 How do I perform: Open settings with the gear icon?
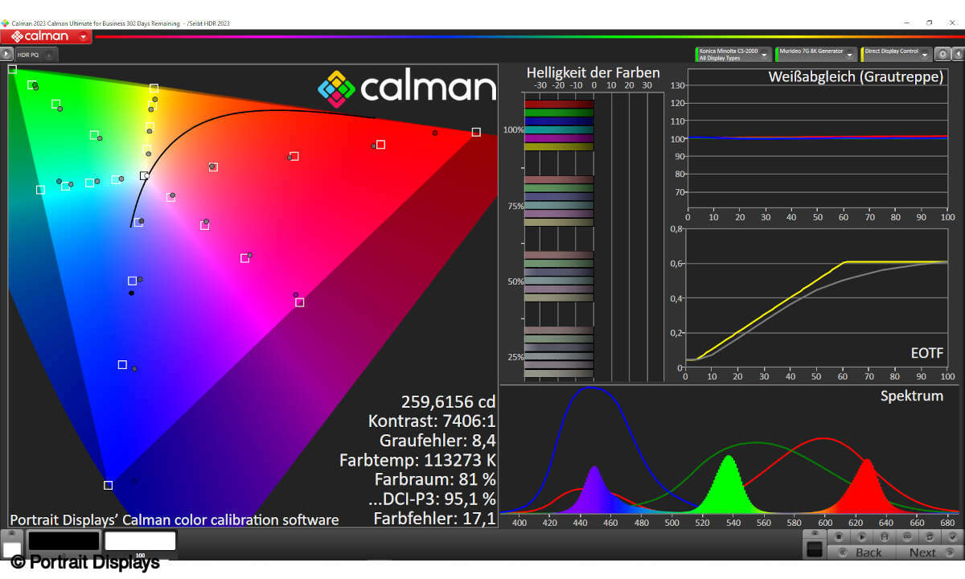click(942, 55)
